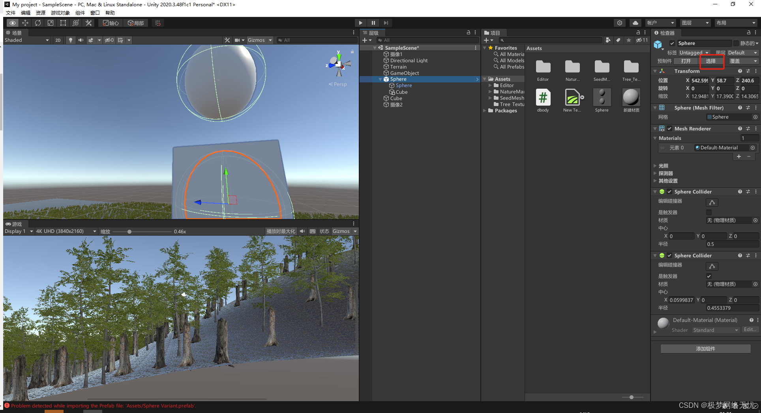Toggle scene lighting bulb icon
This screenshot has height=413, width=761.
71,40
